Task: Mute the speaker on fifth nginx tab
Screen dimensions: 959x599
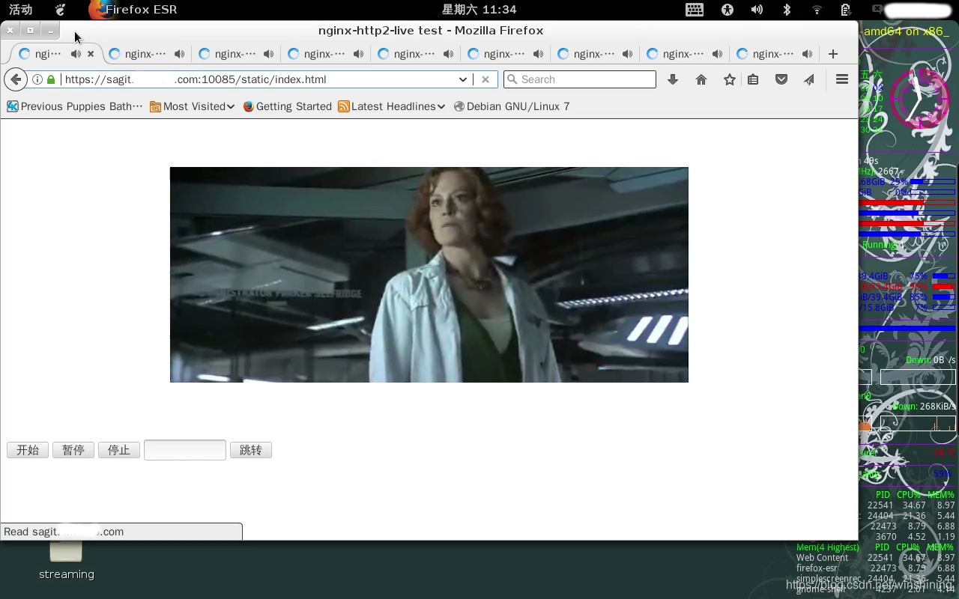Action: point(448,54)
